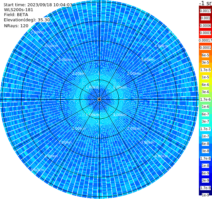Viewport: 212px width, 199px height.
Task: Select the "Elevation(deg): 35.30" text
Action: tap(27, 20)
